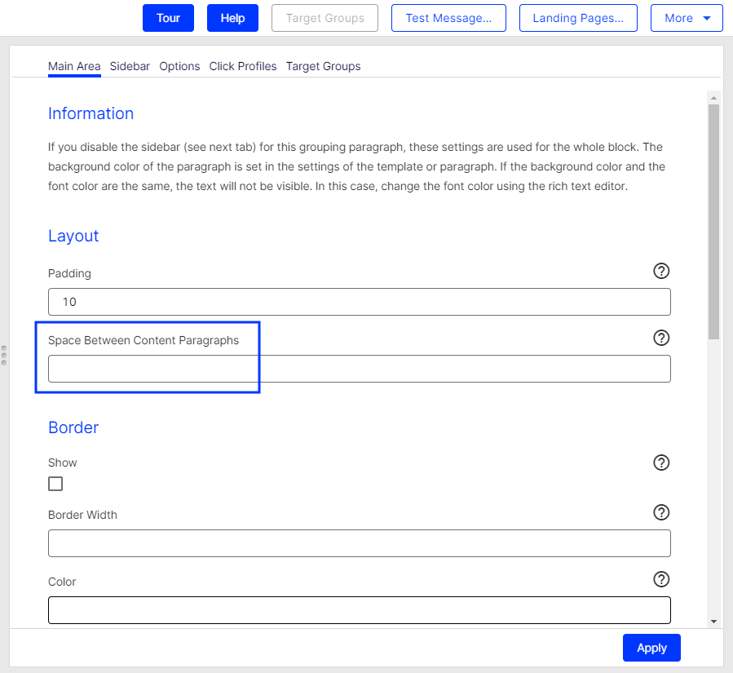Toggle border visibility via the Show checkbox
The width and height of the screenshot is (733, 673).
[55, 483]
